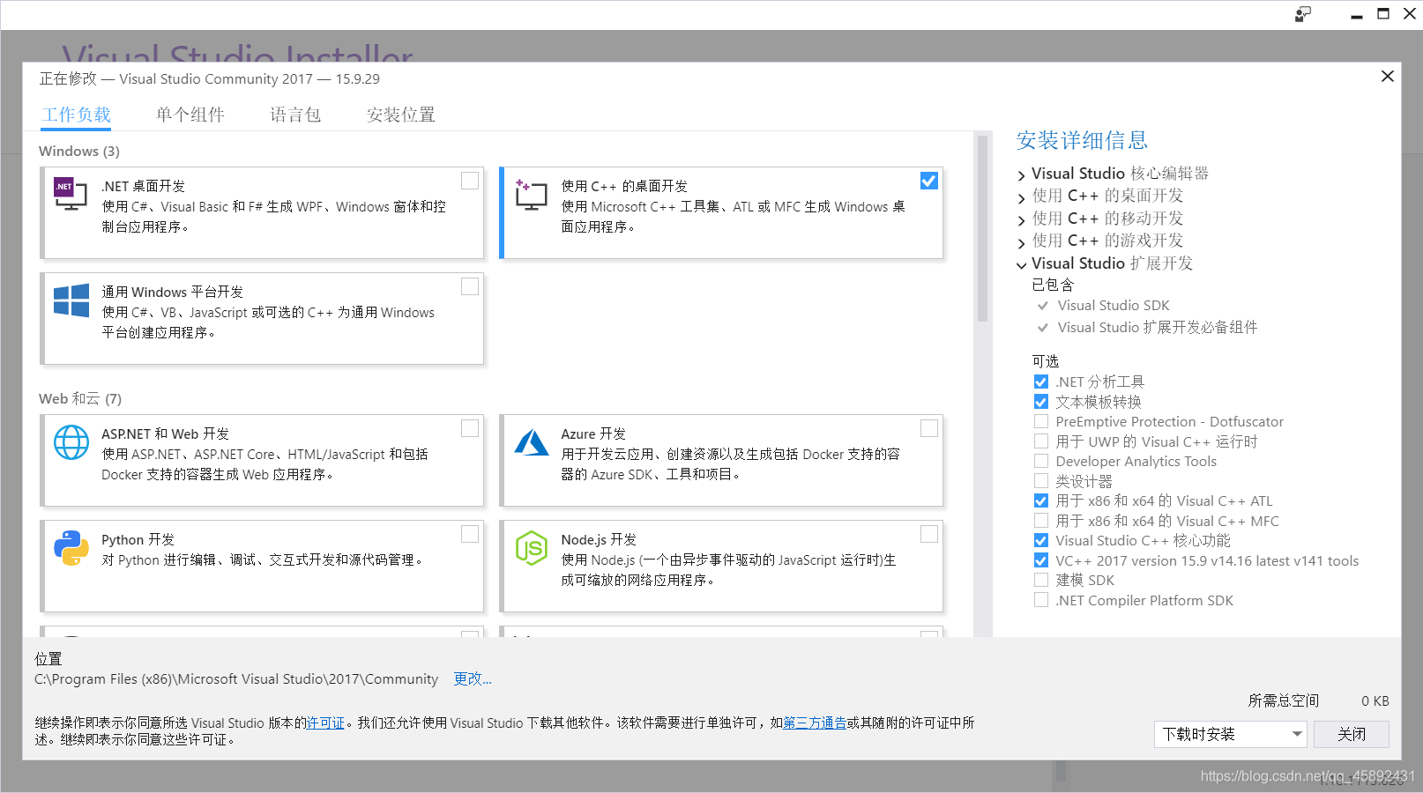
Task: Click the Azure development logo icon
Action: 531,442
